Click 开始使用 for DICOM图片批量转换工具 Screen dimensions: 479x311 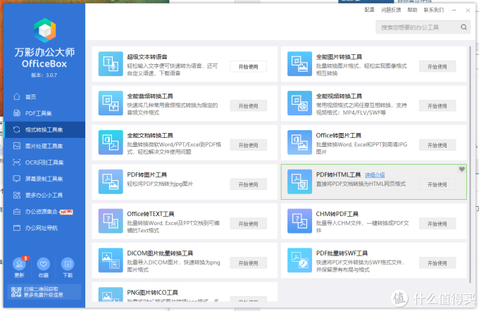[249, 263]
